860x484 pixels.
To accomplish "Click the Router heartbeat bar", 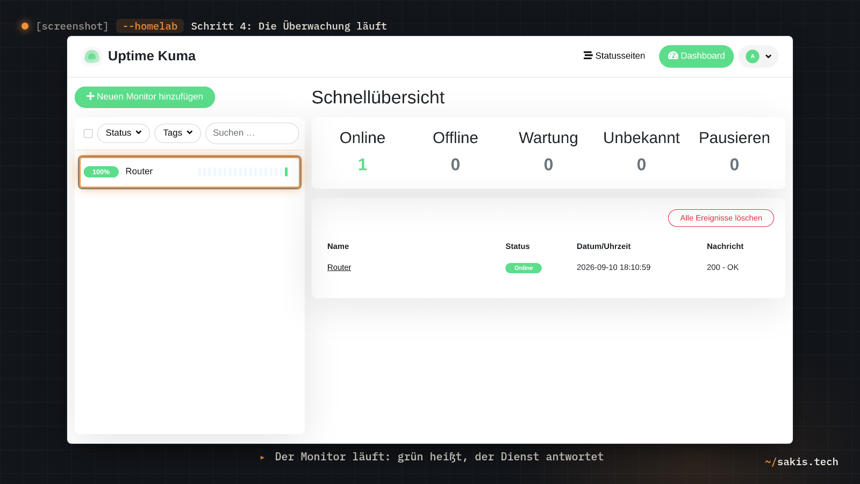I will 243,172.
